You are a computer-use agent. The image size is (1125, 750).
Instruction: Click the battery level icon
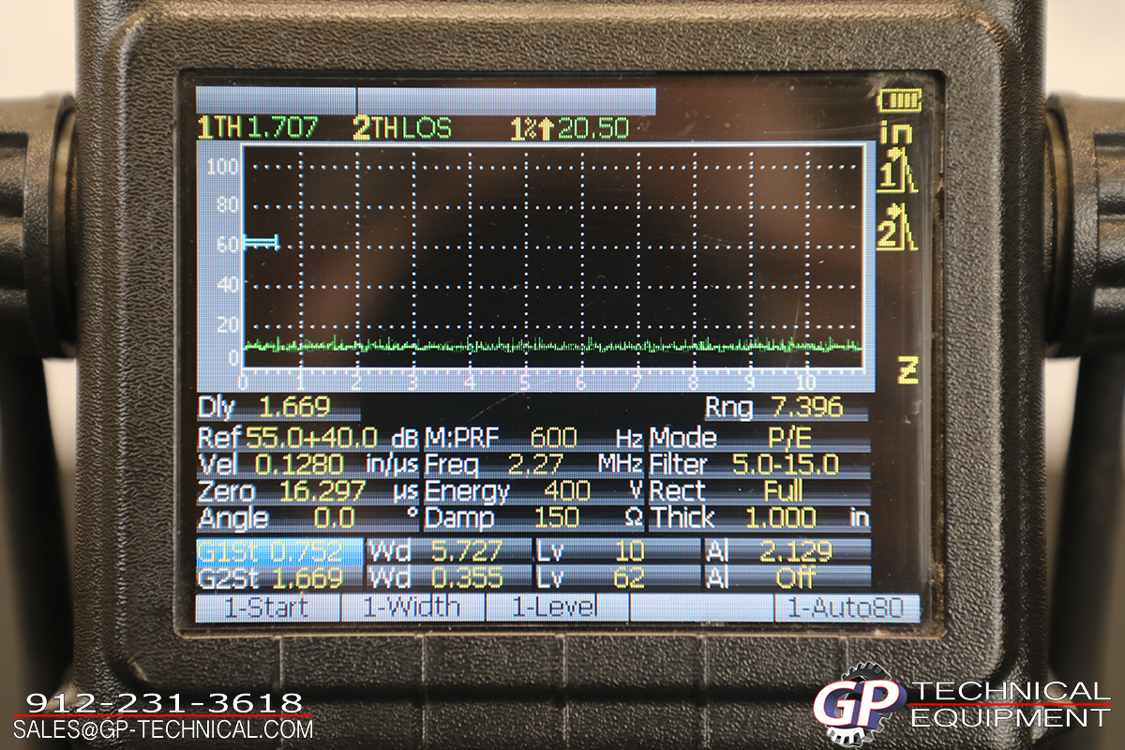[900, 100]
